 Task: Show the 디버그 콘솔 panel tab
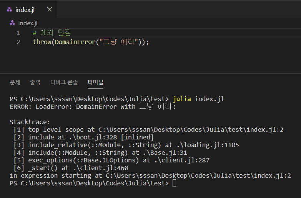click(x=64, y=82)
